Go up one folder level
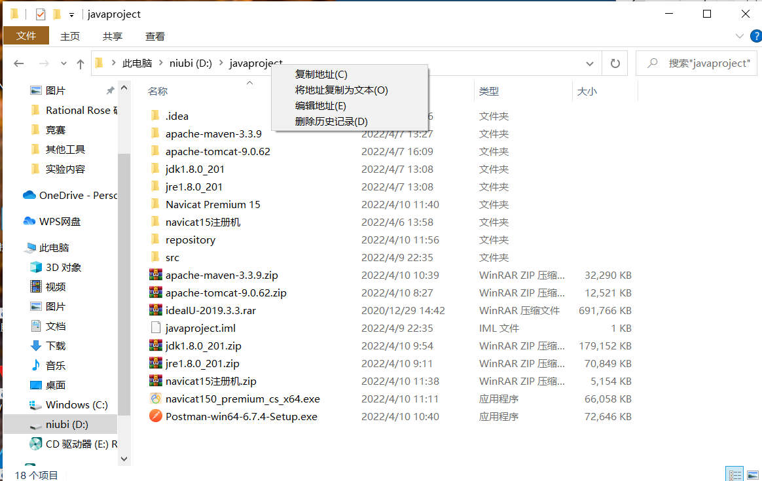Image resolution: width=762 pixels, height=481 pixels. (x=81, y=63)
